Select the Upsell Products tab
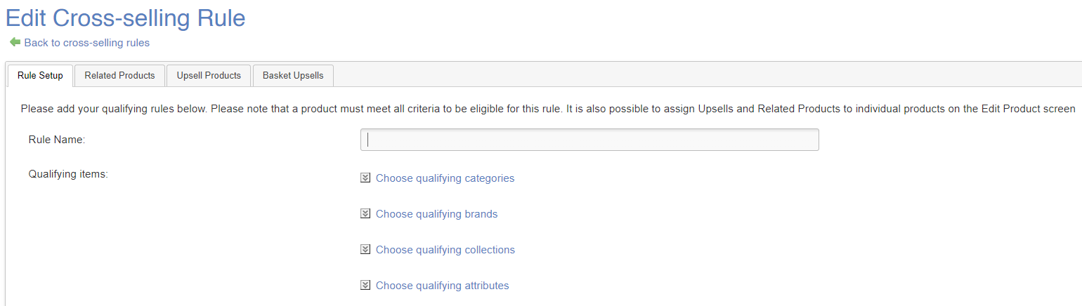The image size is (1082, 306). click(209, 76)
